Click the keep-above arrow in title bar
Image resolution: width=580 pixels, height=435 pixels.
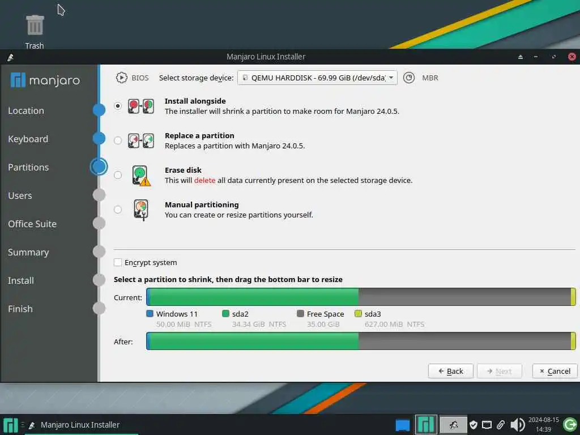(x=521, y=57)
